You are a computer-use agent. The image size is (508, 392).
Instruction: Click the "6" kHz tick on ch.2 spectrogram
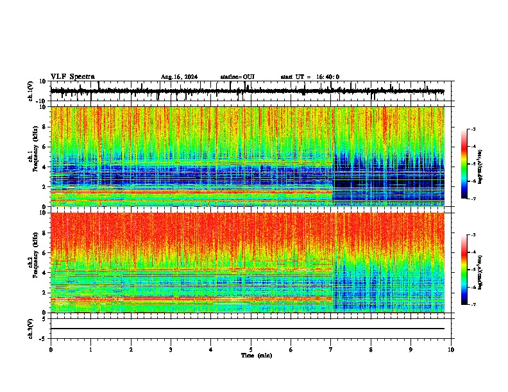point(44,253)
